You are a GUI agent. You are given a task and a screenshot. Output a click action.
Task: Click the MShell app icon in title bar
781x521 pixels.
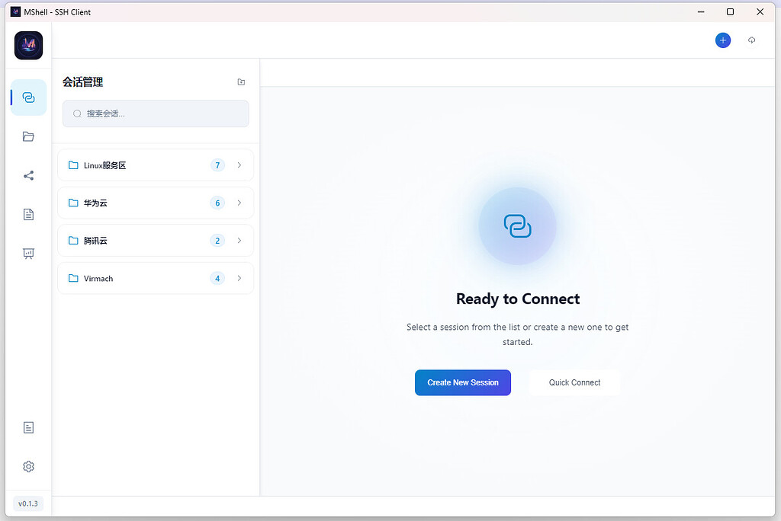(x=15, y=12)
